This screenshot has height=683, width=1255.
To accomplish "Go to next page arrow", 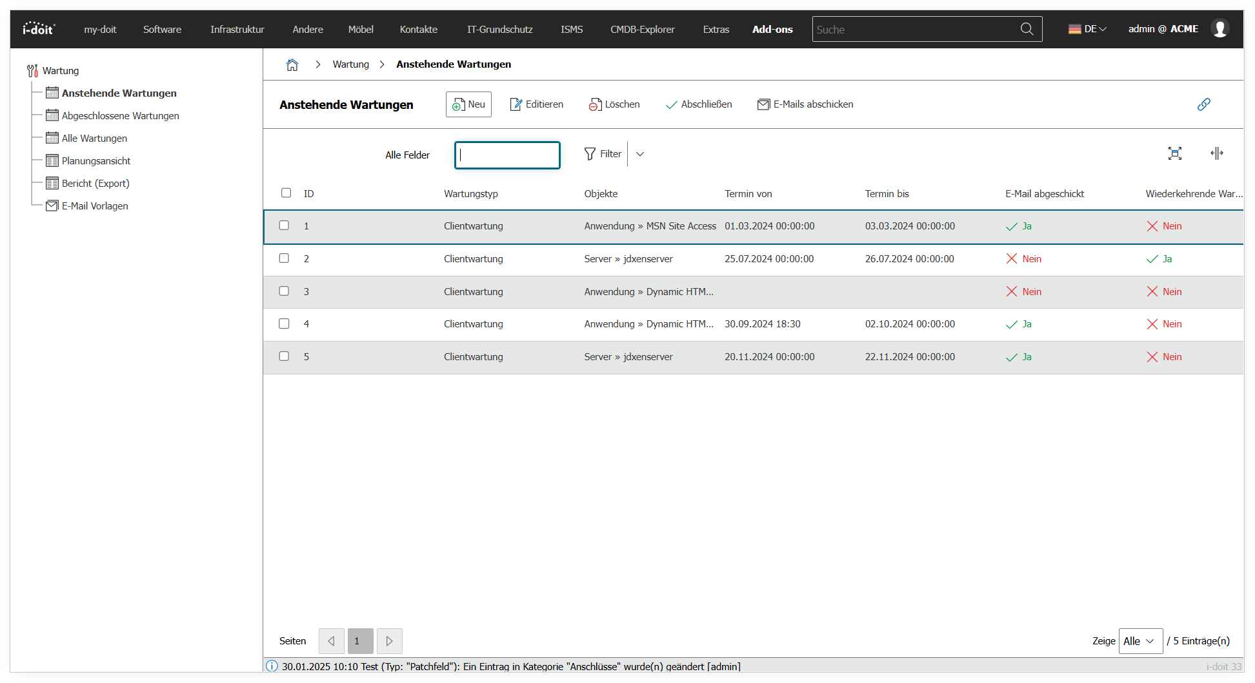I will (389, 641).
